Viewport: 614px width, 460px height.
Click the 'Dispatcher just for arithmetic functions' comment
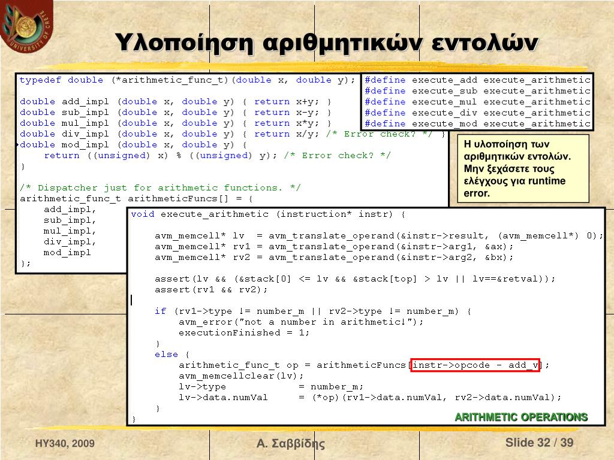click(x=160, y=188)
